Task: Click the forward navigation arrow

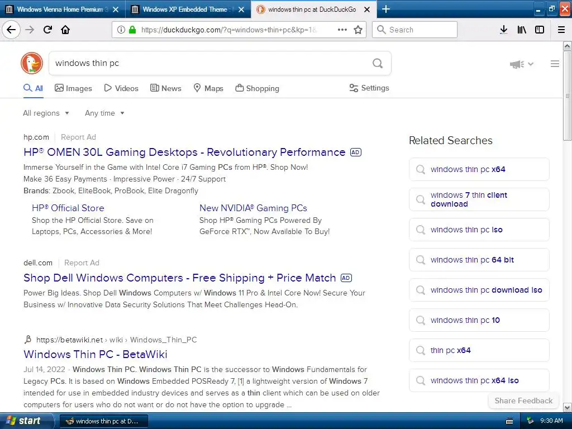Action: pyautogui.click(x=30, y=30)
